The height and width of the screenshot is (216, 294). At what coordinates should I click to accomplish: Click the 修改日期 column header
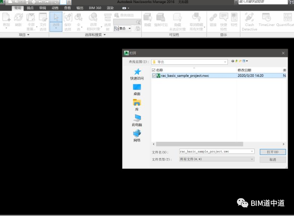click(x=244, y=70)
